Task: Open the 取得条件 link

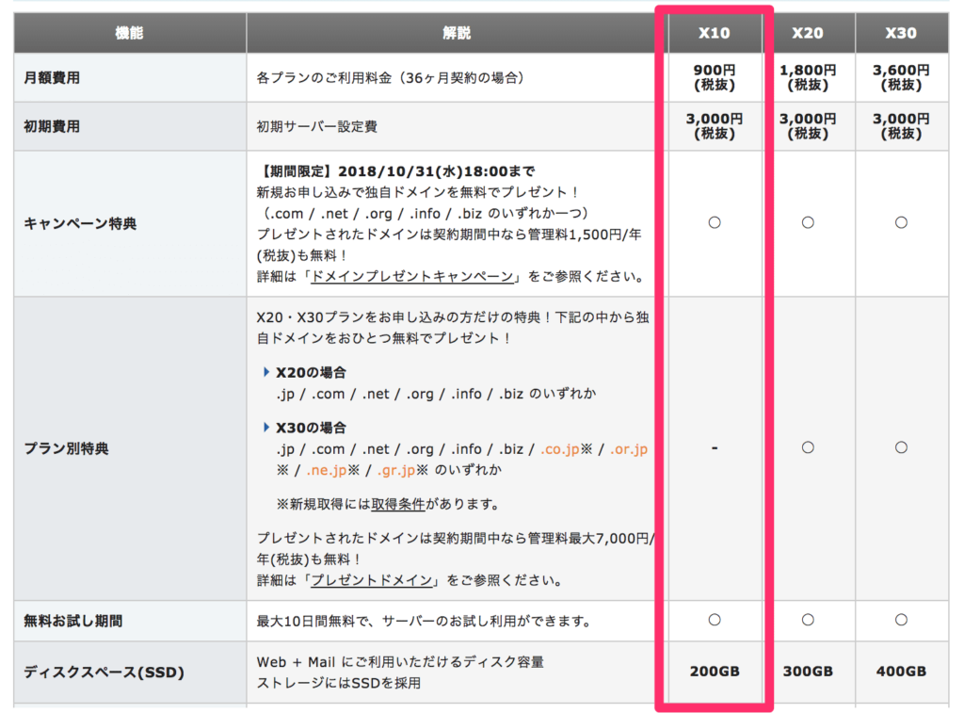Action: point(398,505)
